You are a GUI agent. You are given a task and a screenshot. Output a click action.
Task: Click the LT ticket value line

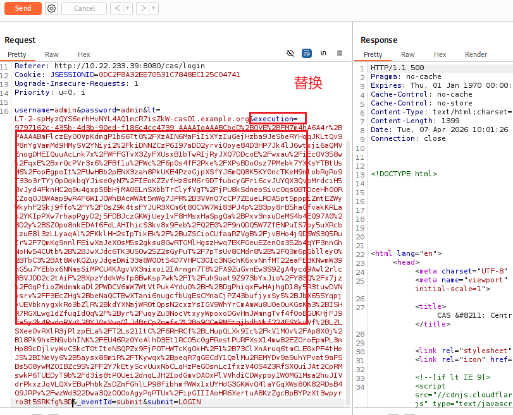pos(132,119)
